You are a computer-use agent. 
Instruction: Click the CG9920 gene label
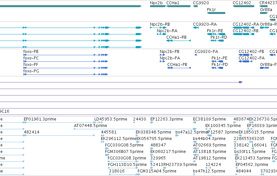[201, 3]
